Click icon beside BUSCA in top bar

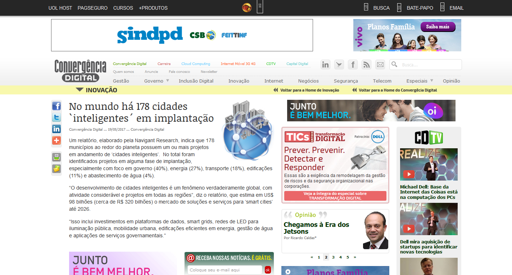tap(366, 7)
